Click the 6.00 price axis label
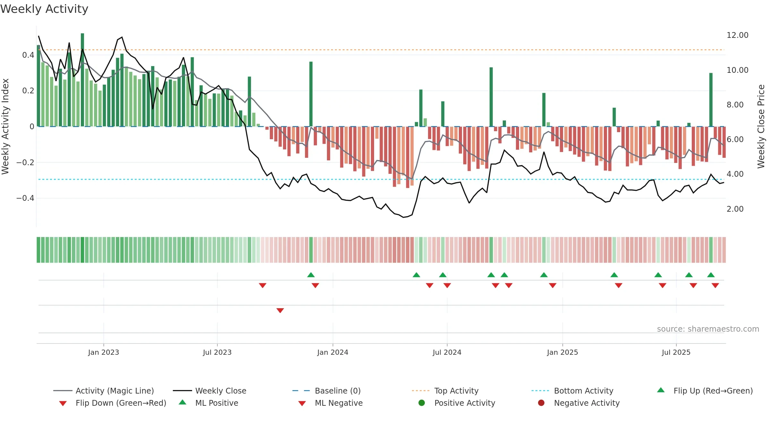The image size is (770, 433). pos(735,139)
